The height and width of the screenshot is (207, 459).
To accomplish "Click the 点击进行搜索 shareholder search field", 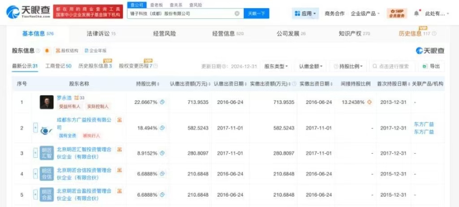I will click(x=394, y=66).
